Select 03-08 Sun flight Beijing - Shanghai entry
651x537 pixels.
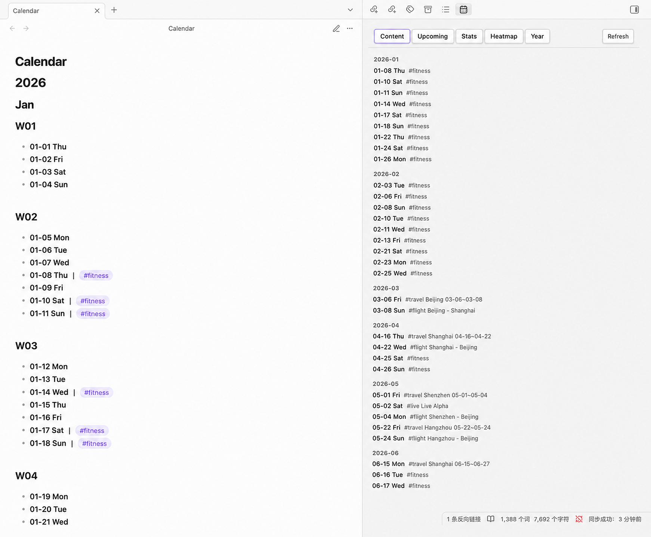(424, 311)
